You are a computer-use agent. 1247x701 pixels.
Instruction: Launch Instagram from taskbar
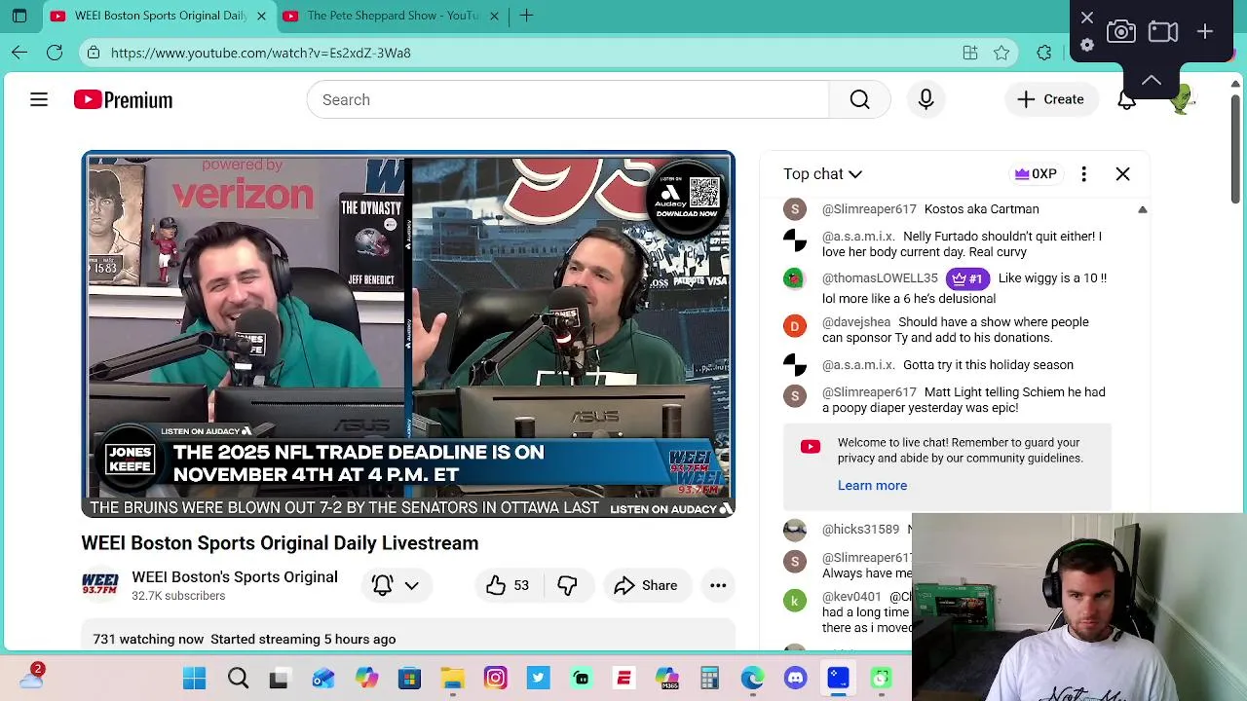(495, 679)
